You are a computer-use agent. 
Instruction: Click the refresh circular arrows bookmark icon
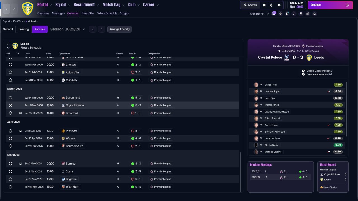294,14
